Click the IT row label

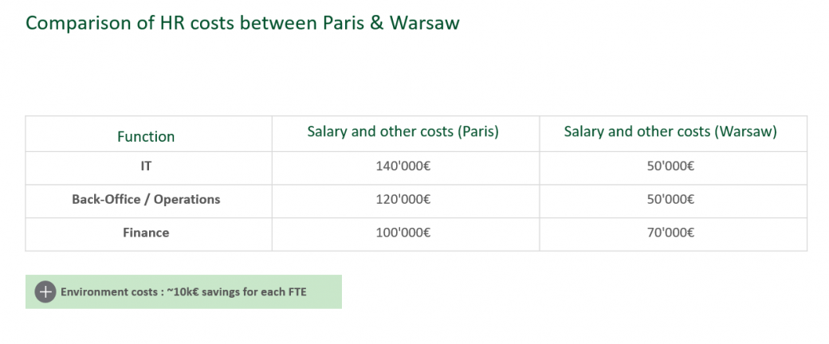(x=146, y=166)
